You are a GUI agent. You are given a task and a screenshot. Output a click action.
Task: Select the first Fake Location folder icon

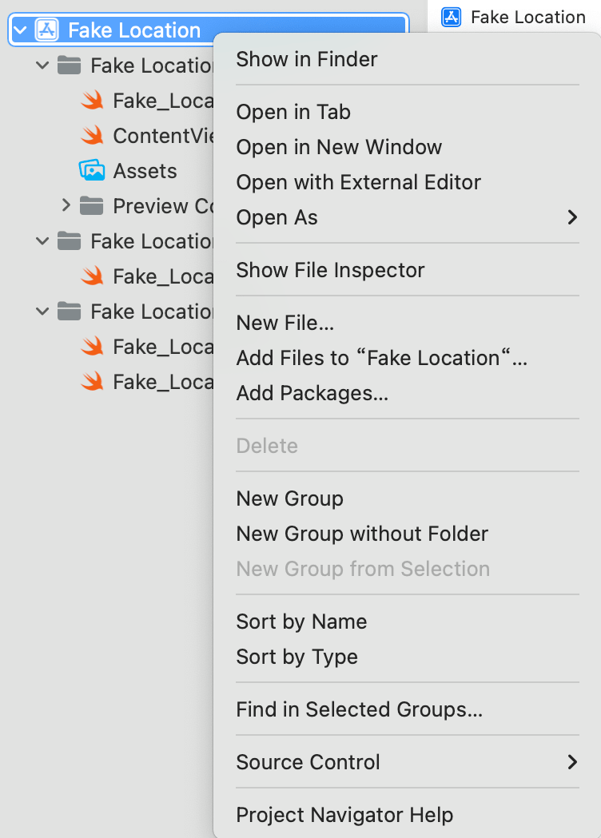tap(69, 66)
